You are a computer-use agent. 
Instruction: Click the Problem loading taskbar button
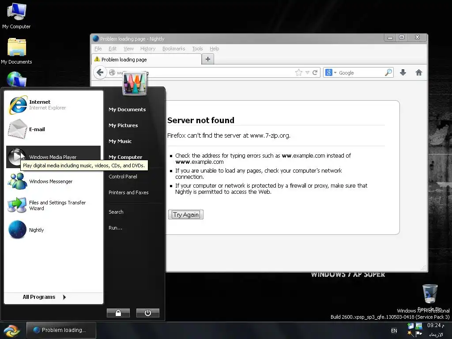[x=61, y=330]
